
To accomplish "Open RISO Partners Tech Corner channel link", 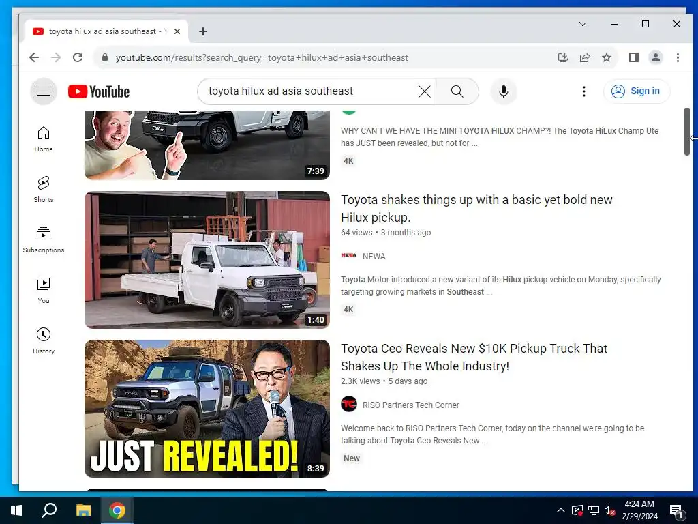I will point(411,405).
